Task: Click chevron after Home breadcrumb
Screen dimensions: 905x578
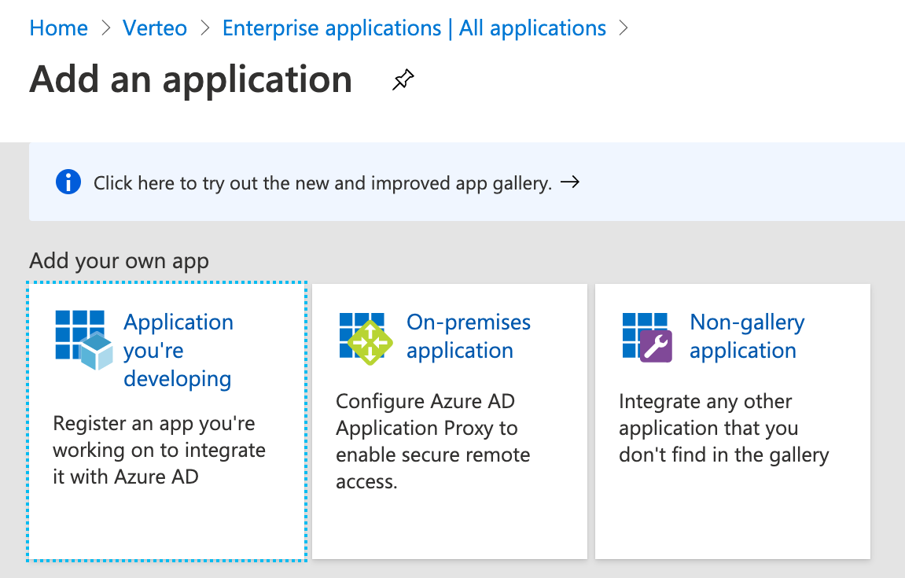Action: 105,28
